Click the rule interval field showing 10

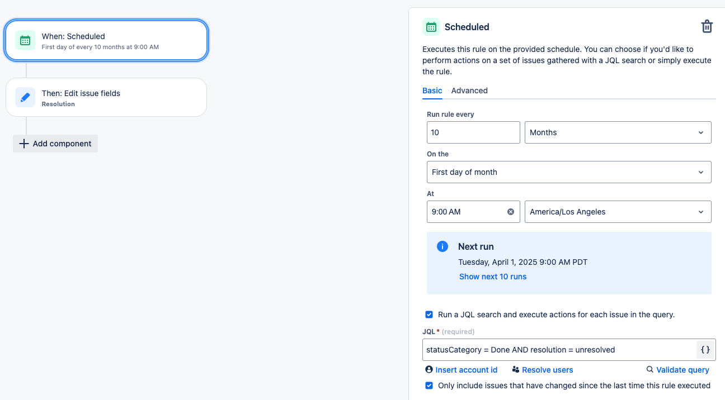click(x=473, y=132)
